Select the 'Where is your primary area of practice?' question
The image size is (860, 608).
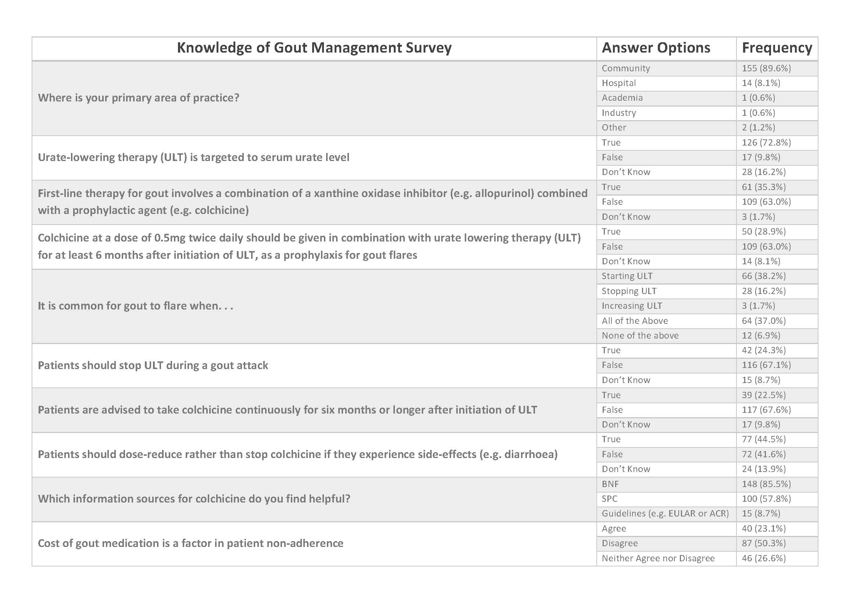point(139,98)
